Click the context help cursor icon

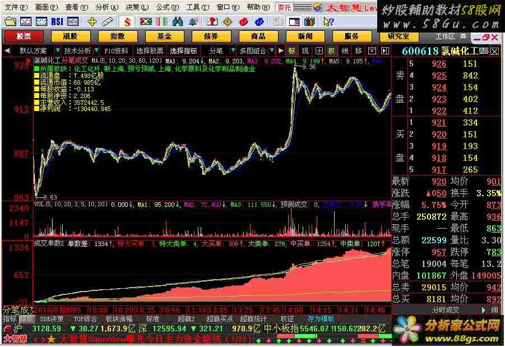pos(329,22)
